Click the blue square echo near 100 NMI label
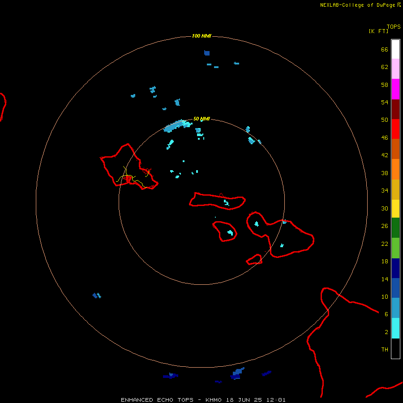Viewport: 403px width, 403px height. pos(207,53)
